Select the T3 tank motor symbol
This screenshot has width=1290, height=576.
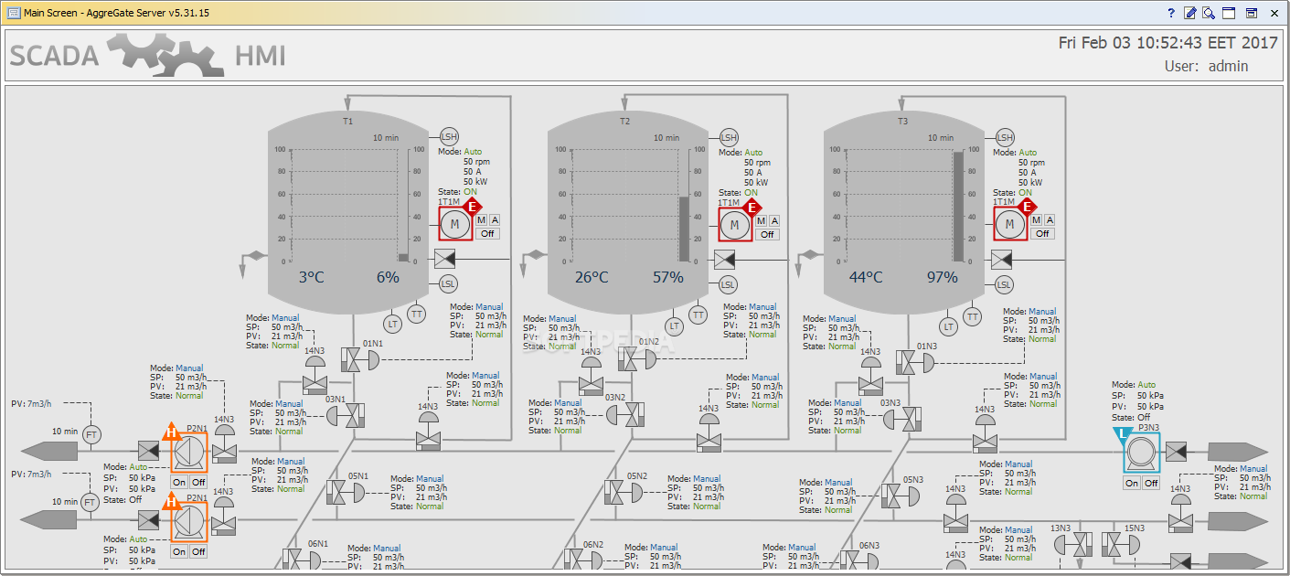point(1010,224)
